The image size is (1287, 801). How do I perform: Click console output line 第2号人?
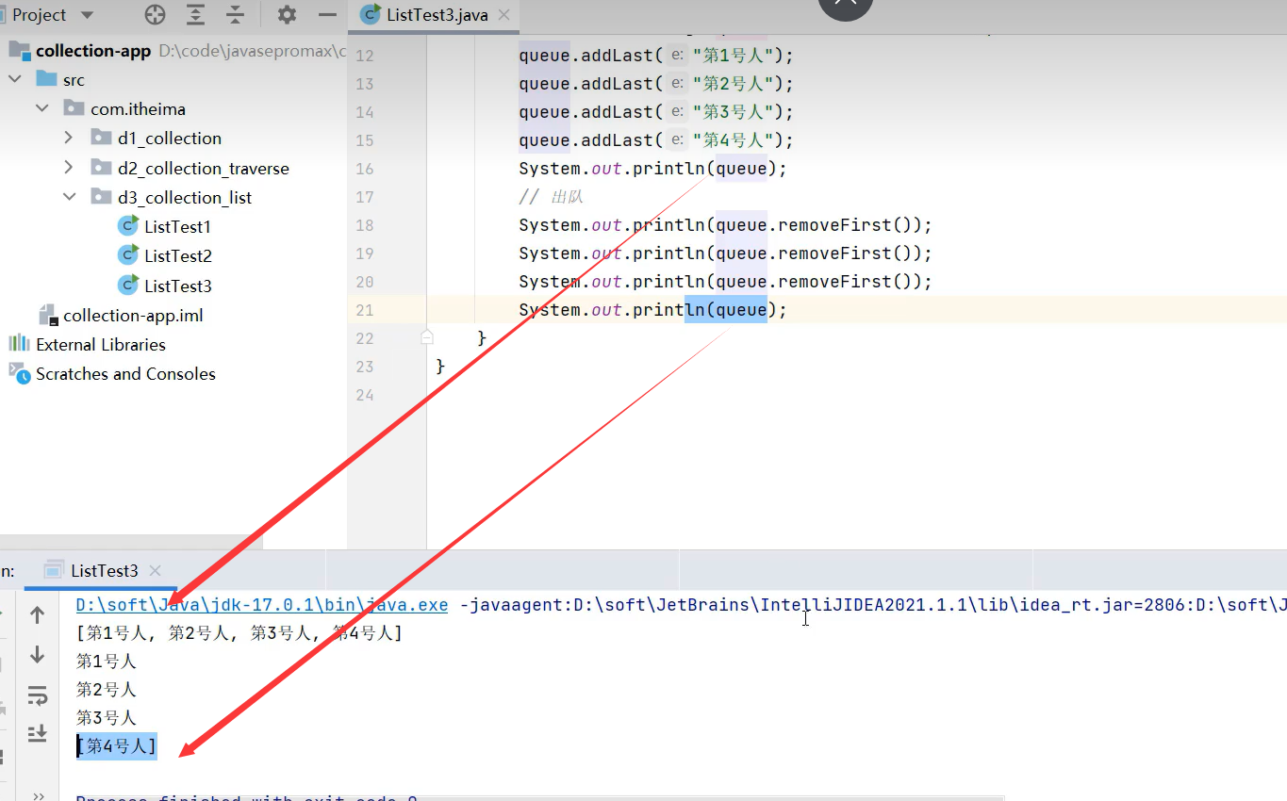pos(107,690)
